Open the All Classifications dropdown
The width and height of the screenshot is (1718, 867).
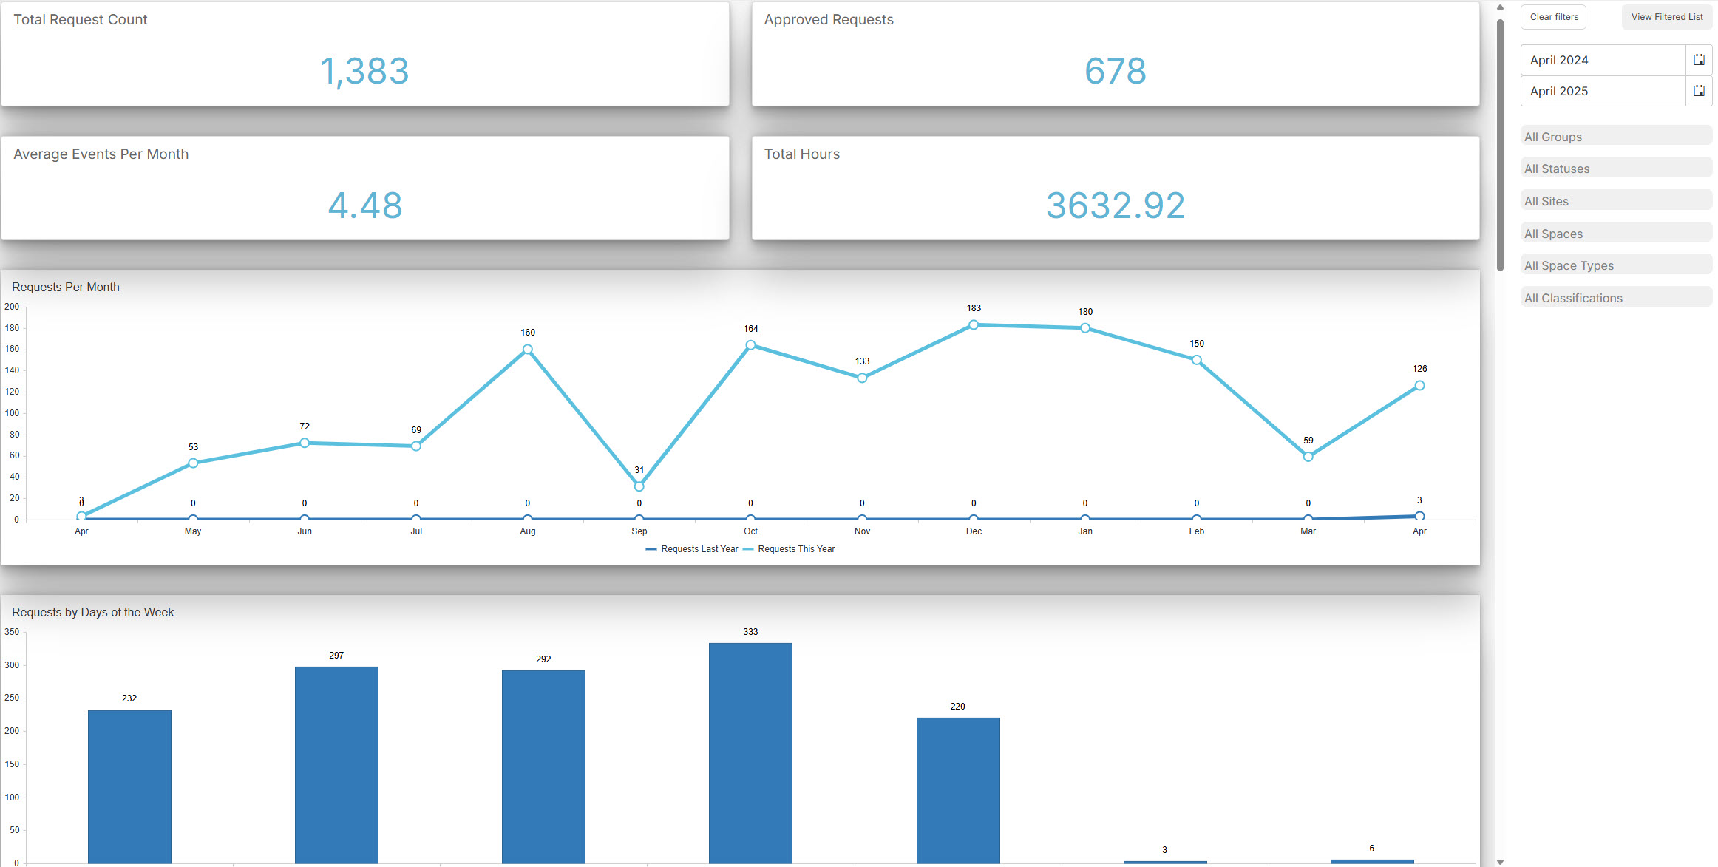click(1616, 297)
